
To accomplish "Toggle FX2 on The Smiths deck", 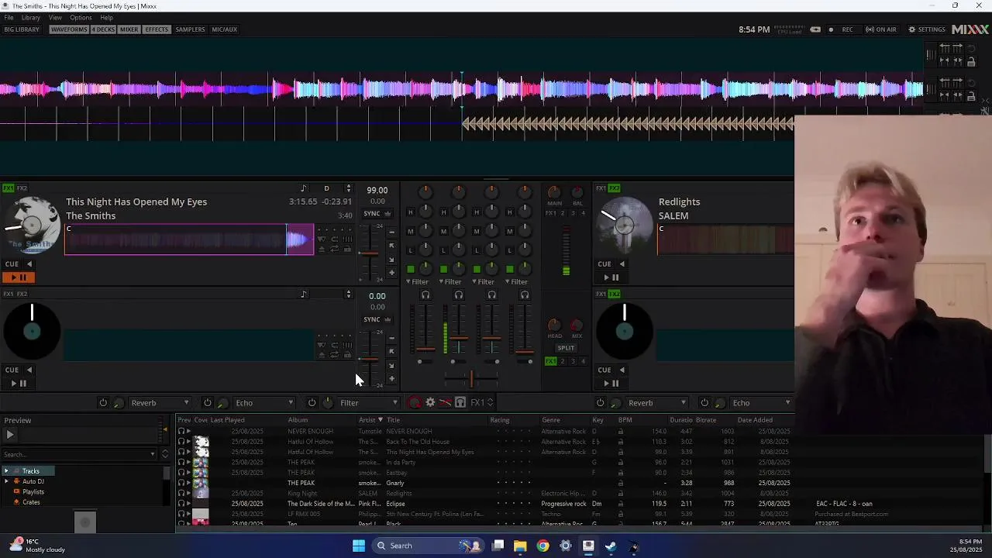I will point(22,188).
